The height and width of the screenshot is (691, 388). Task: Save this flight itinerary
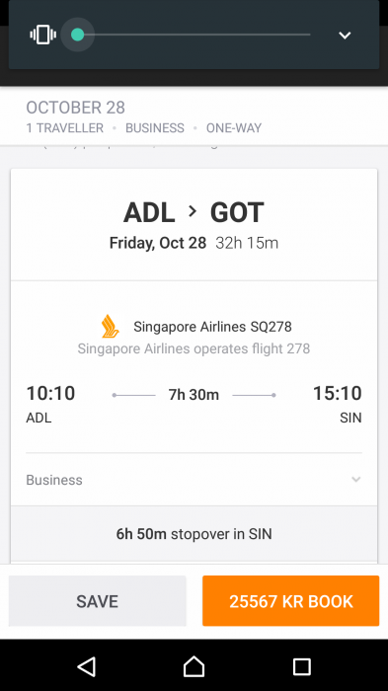[x=97, y=600]
